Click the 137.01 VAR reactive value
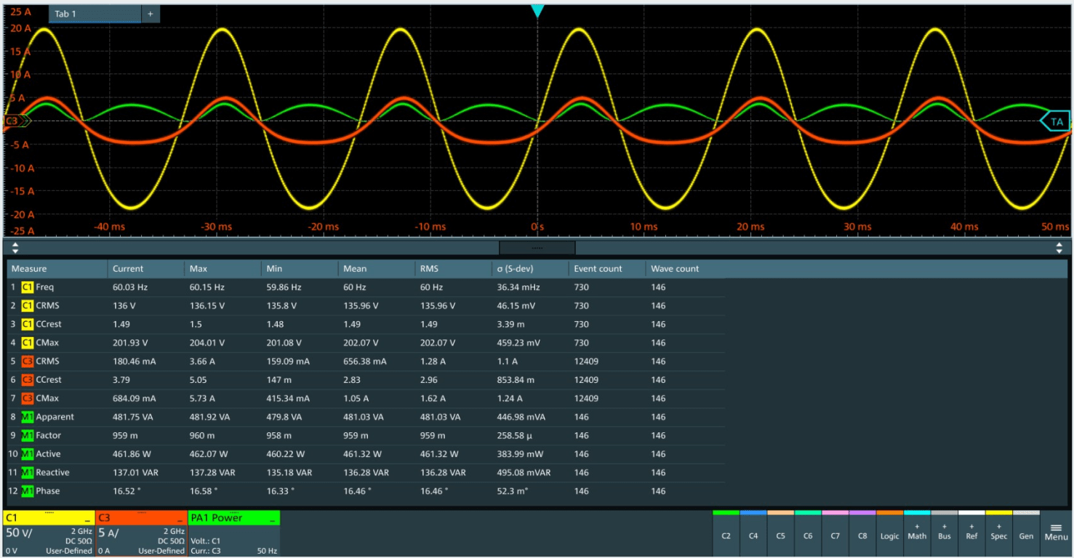Image resolution: width=1074 pixels, height=558 pixels. tap(135, 473)
